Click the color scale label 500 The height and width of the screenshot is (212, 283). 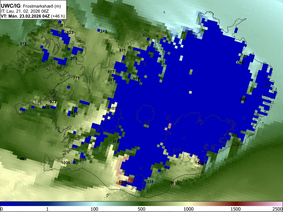click(141, 209)
